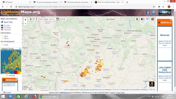The width and height of the screenshot is (176, 99).
Task: Open Privacy Policy footer link
Action: pyautogui.click(x=120, y=93)
